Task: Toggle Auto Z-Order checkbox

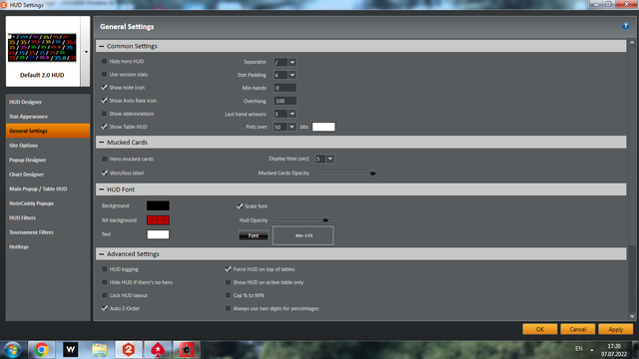Action: [x=104, y=308]
